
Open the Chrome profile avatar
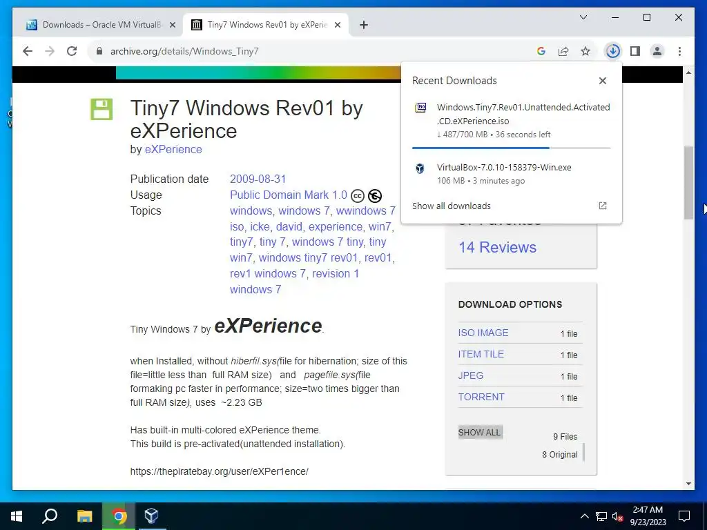point(657,51)
